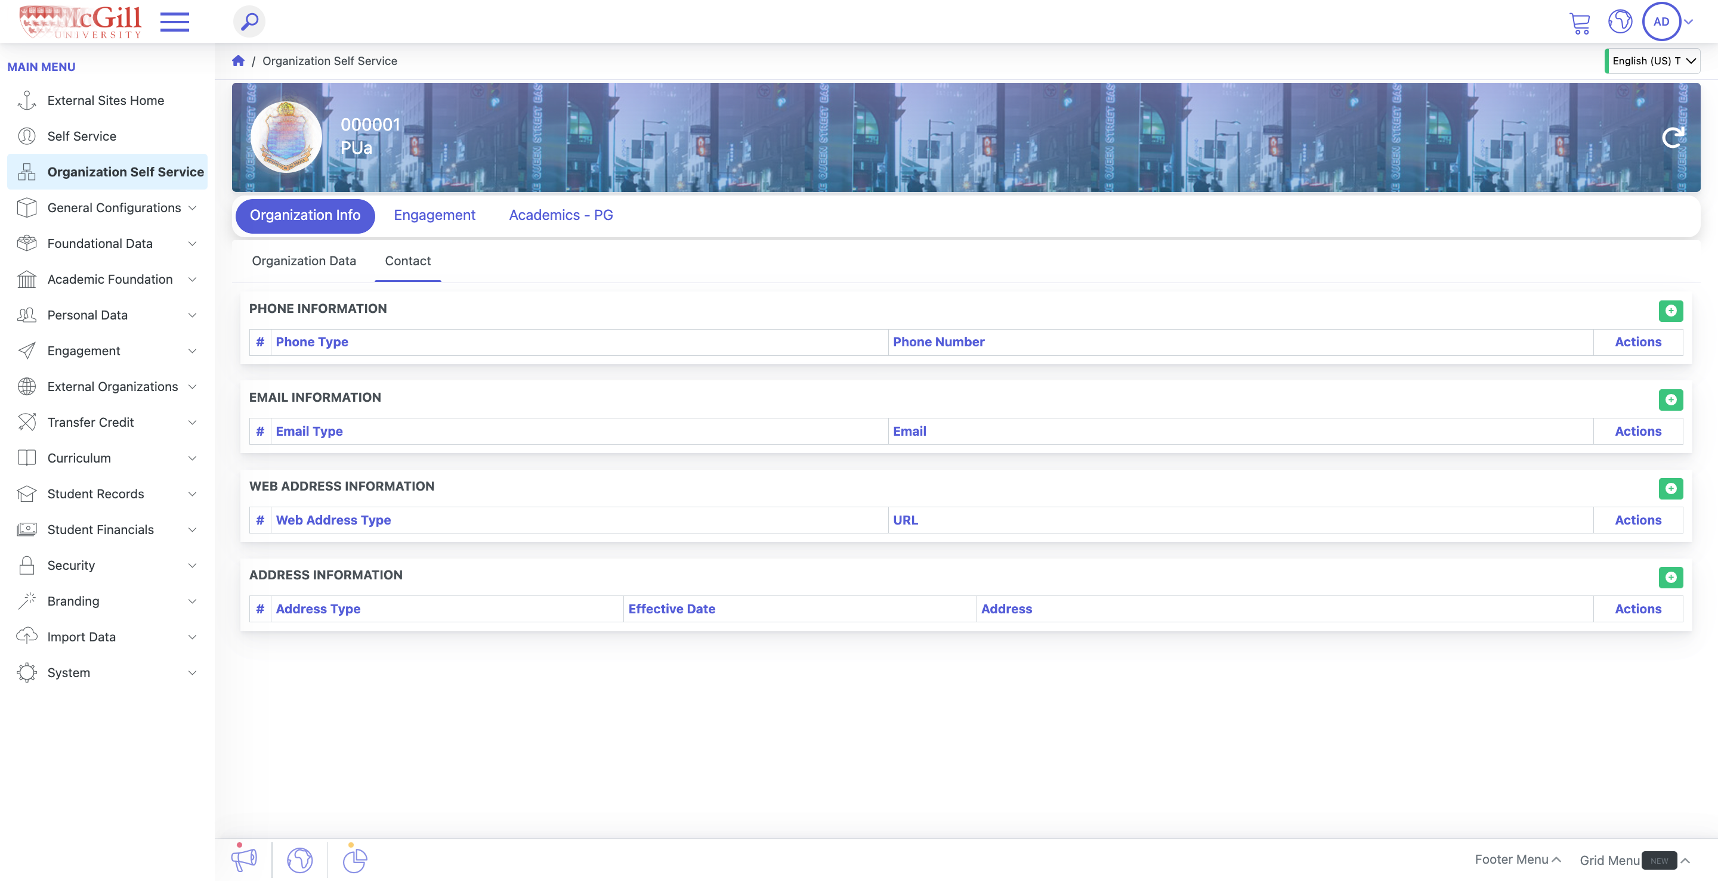
Task: Select the Contact sub-tab
Action: pos(407,261)
